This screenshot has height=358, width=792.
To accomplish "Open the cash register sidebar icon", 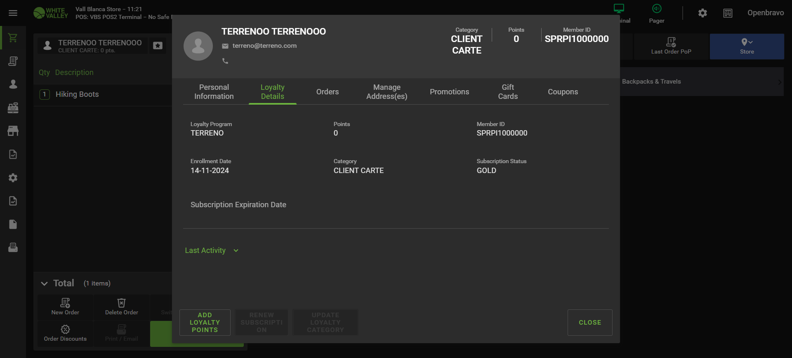I will click(13, 108).
